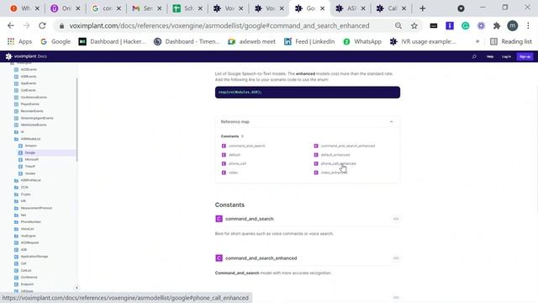This screenshot has width=538, height=303.
Task: Click the require(Modules.ASR) code block
Action: (308, 92)
